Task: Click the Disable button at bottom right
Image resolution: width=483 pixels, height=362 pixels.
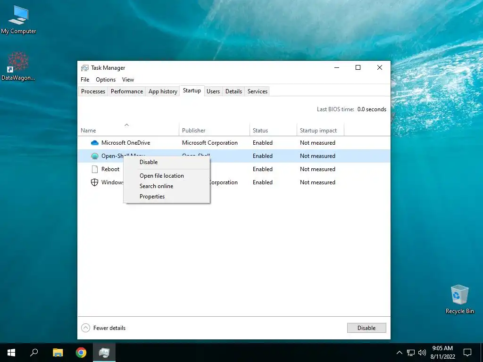Action: [366, 328]
